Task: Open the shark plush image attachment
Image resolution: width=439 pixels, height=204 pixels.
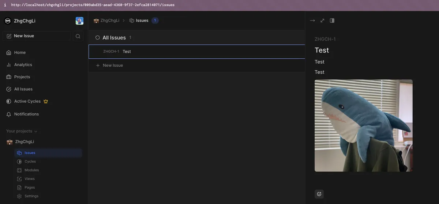Action: pos(363,125)
